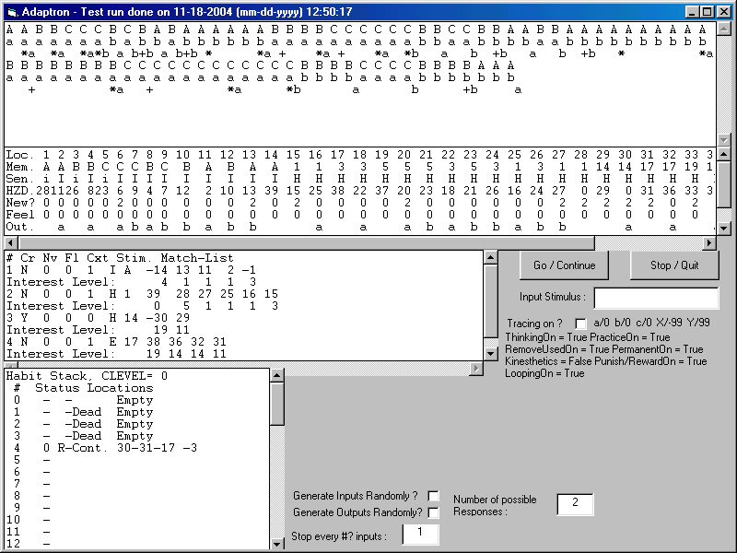Click down arrow of memory table scrollbar
Screen dimensions: 737x553
tap(724, 229)
